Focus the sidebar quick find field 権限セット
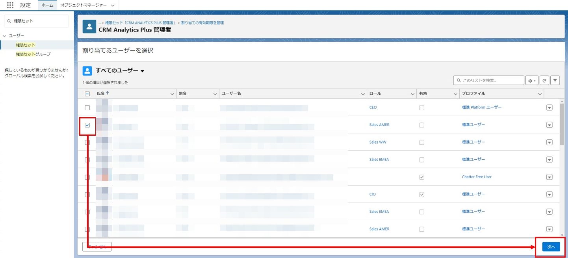568x258 pixels. pos(36,21)
